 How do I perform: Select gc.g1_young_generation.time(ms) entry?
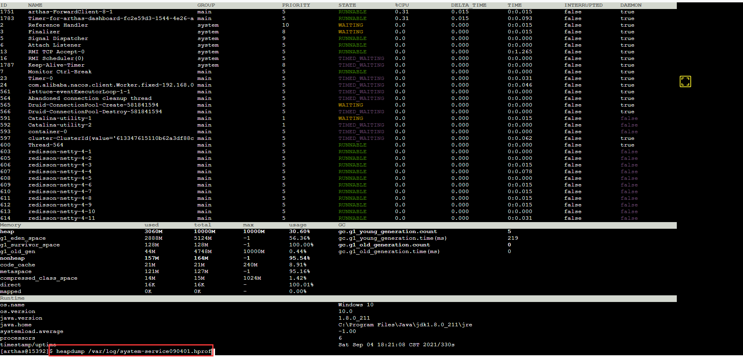[392, 238]
